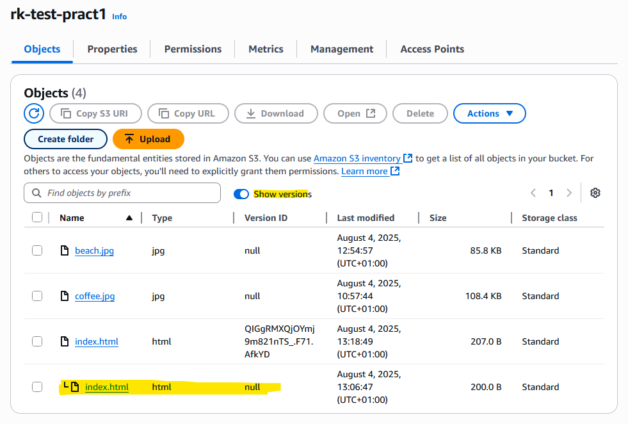Tick the select-all checkbox in the header
628x424 pixels.
[37, 217]
